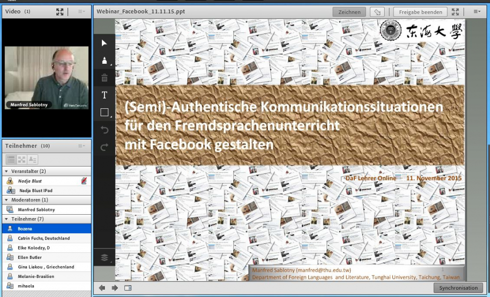
Task: Select the Text tool
Action: [x=104, y=95]
